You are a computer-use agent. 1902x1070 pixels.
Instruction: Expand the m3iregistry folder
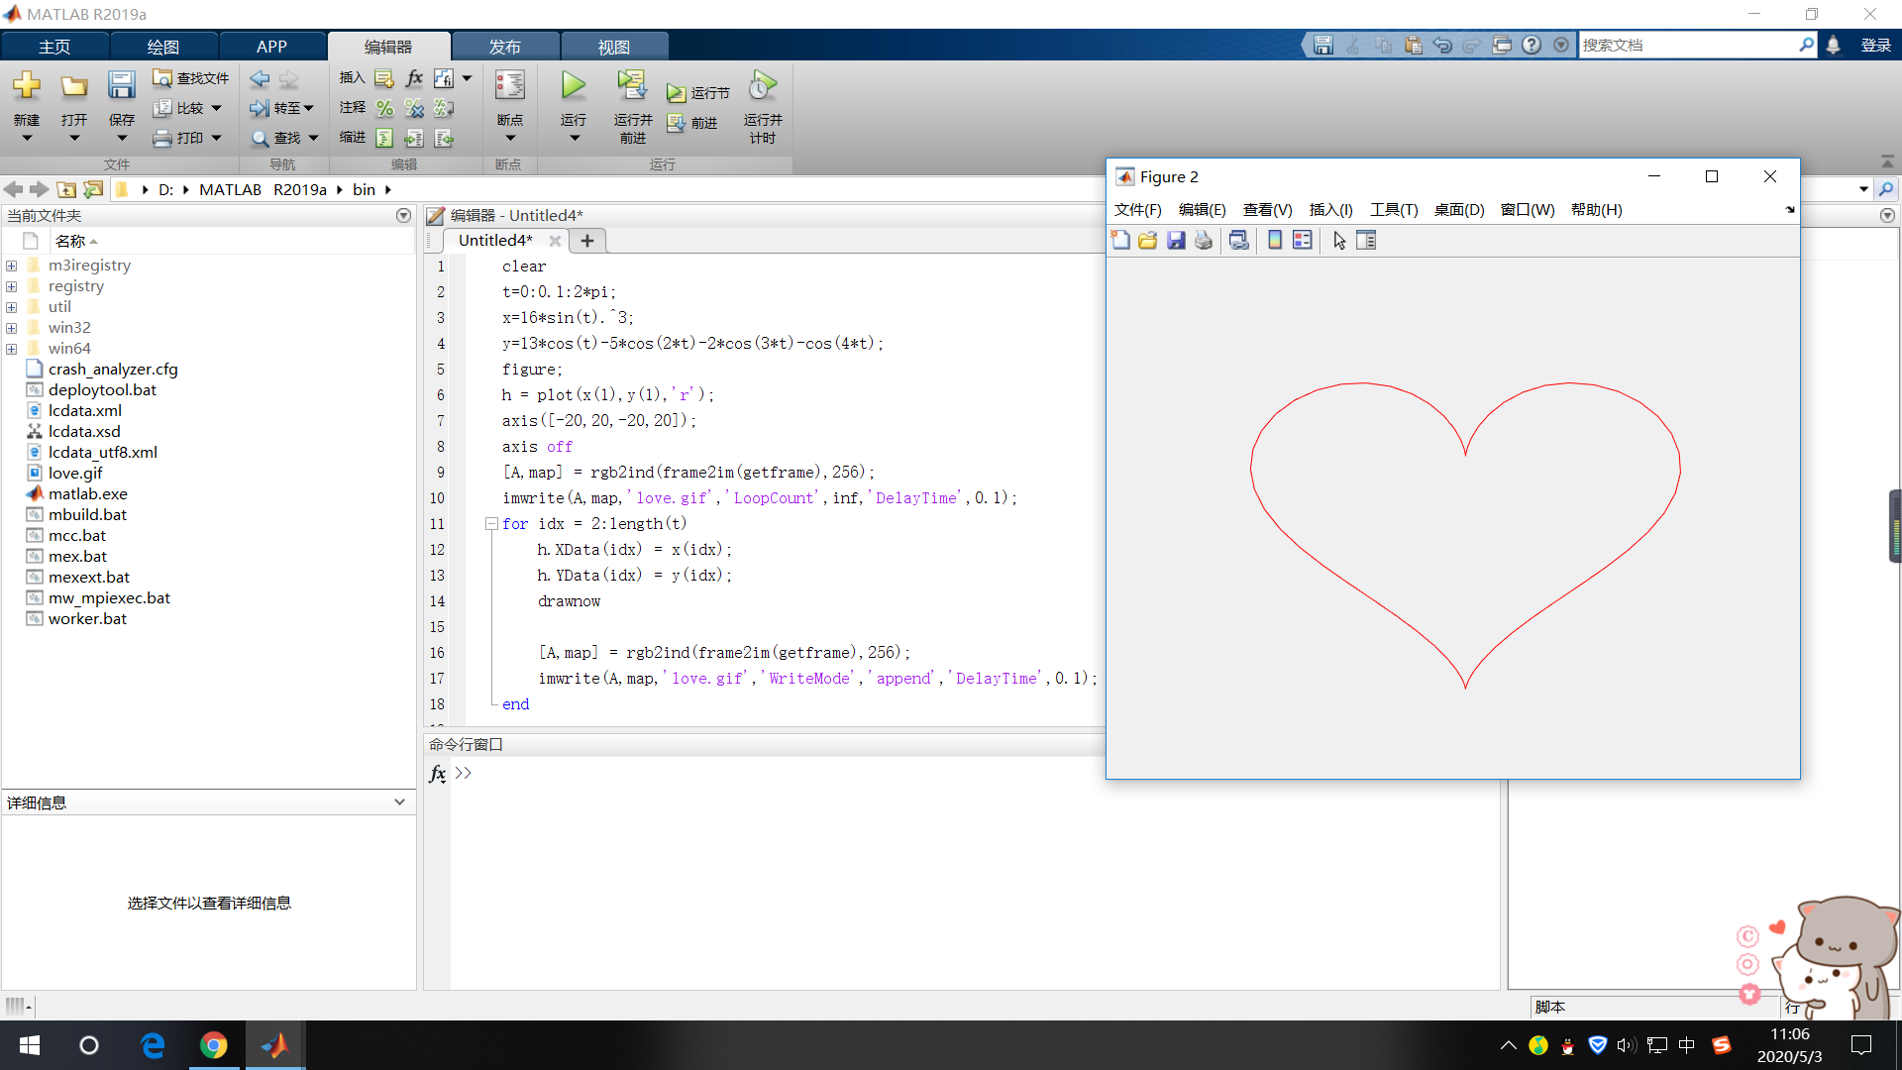pos(12,266)
